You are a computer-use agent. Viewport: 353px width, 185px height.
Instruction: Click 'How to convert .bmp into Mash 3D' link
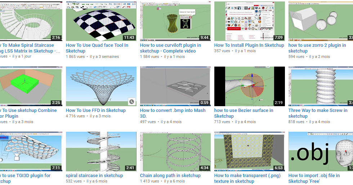(173, 113)
